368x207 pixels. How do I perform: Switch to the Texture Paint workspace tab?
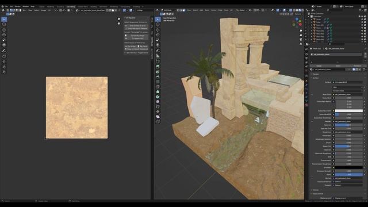coord(82,7)
